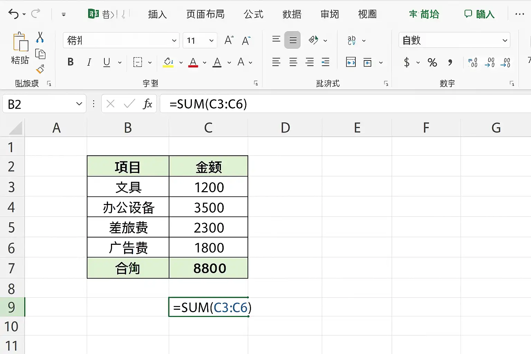The width and height of the screenshot is (531, 354).
Task: Toggle the highlighted middle-align button
Action: [292, 40]
